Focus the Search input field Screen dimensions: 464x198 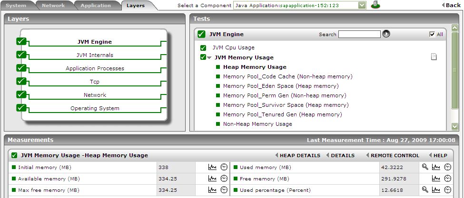click(x=359, y=34)
